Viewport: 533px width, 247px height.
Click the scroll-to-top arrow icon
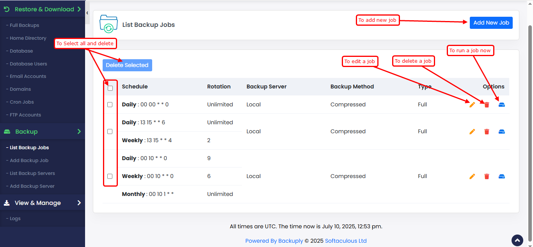[x=517, y=240]
